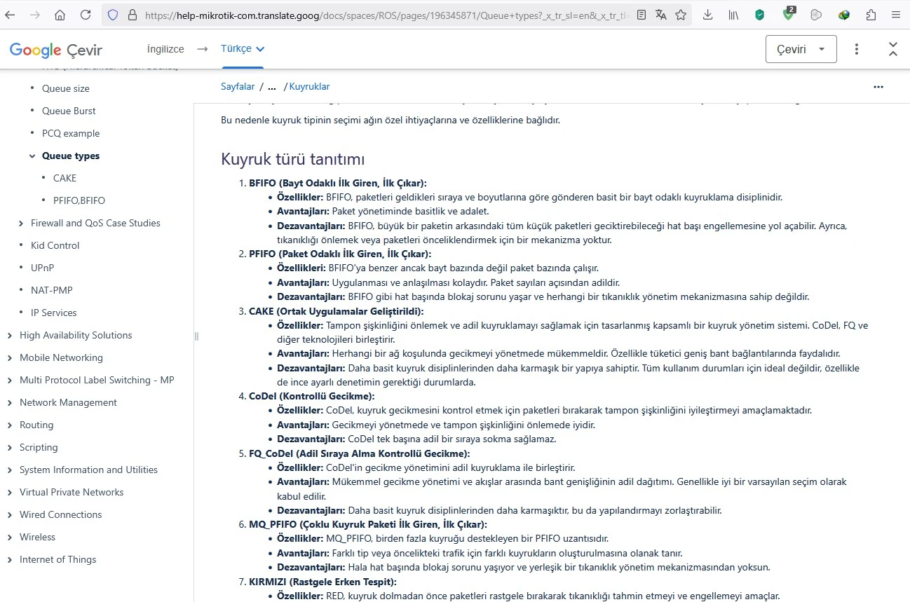Open Google Translate three-dot options menu
Image resolution: width=910 pixels, height=602 pixels.
coord(857,49)
